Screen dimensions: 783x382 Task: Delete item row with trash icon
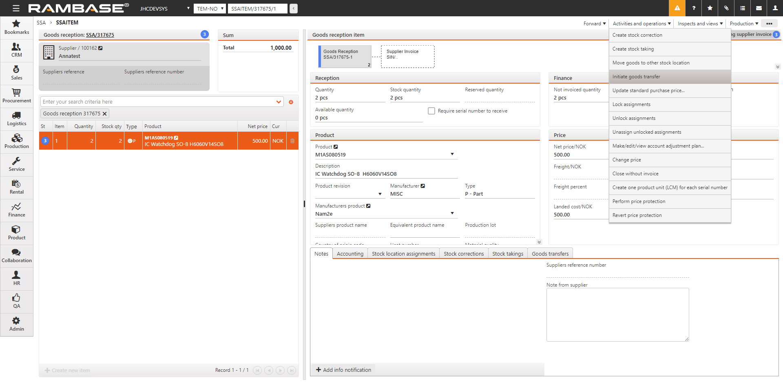pyautogui.click(x=292, y=141)
